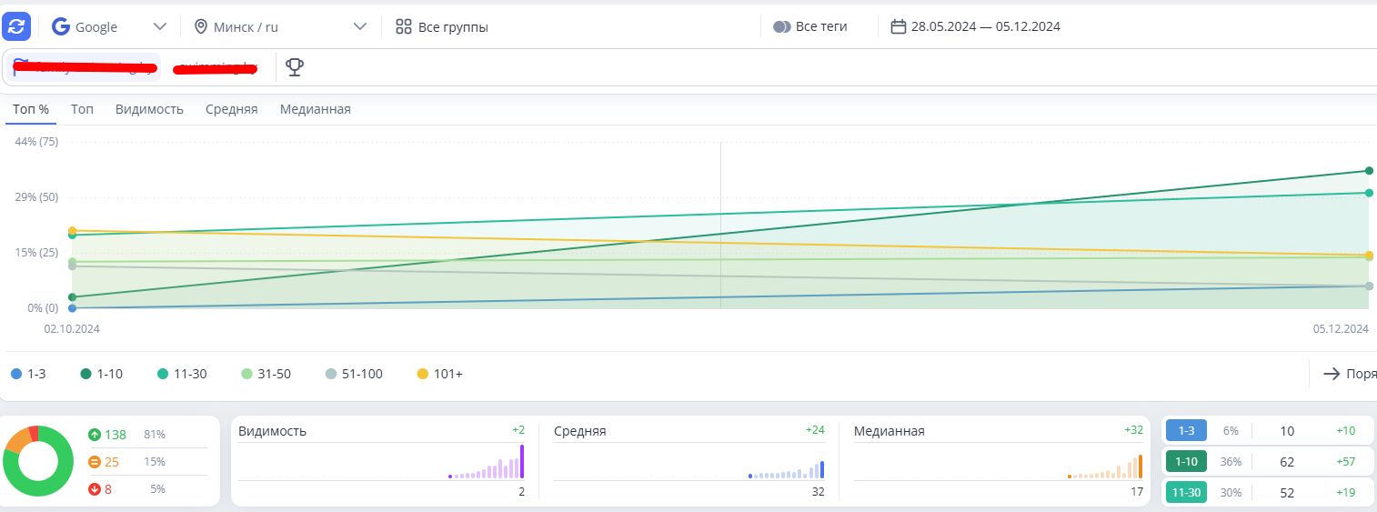
Task: Open the trophy competitors icon
Action: (x=295, y=67)
